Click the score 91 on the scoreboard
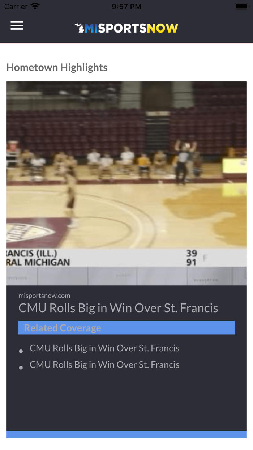Screen dimensions: 253x450 click(x=192, y=262)
